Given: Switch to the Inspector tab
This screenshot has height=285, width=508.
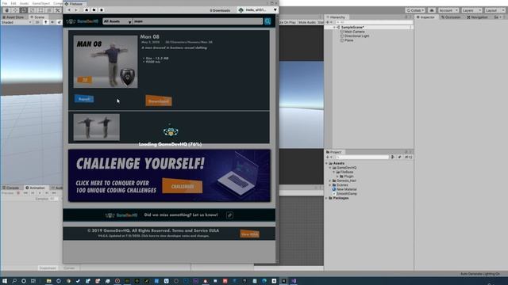Looking at the screenshot, I should point(425,17).
